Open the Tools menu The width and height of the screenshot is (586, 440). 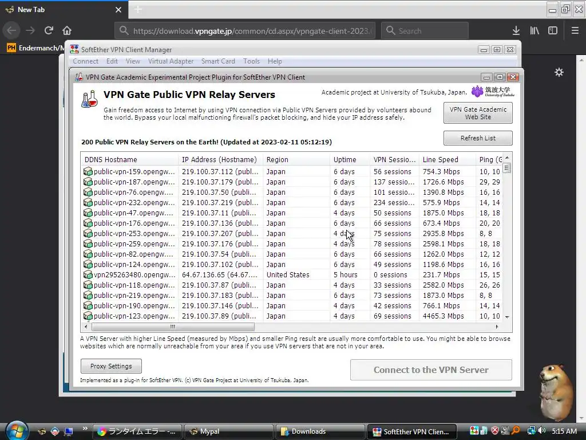pyautogui.click(x=252, y=61)
